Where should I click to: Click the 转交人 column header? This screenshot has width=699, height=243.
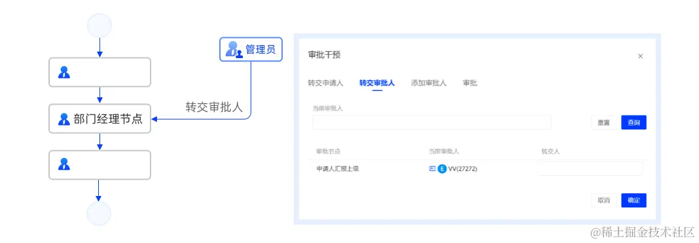point(550,152)
